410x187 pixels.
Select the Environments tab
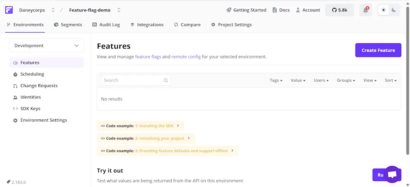tap(25, 25)
